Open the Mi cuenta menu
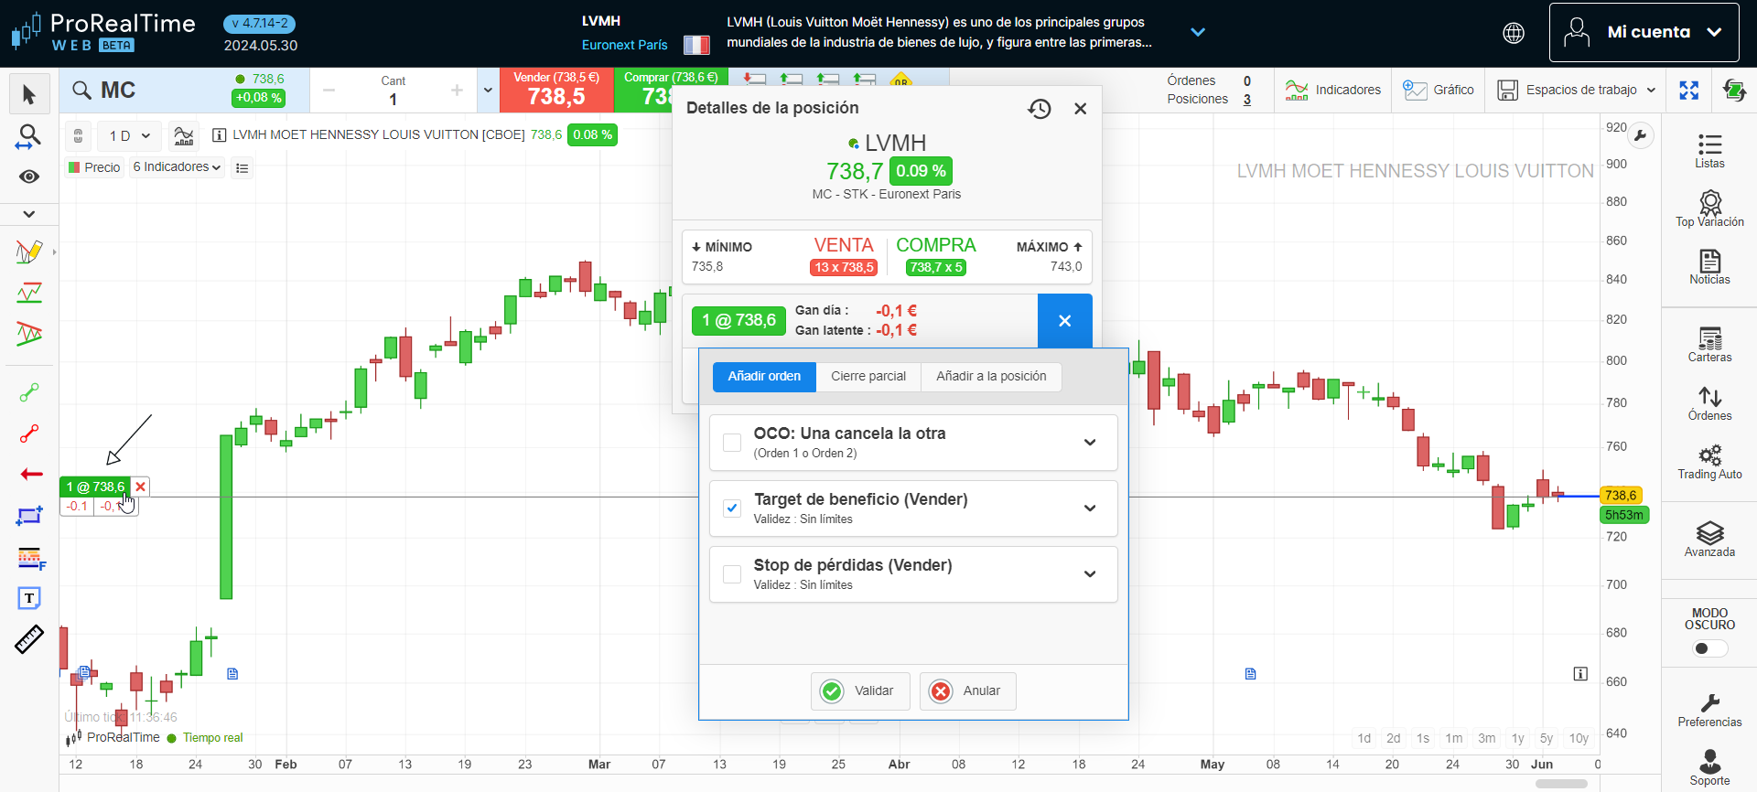 (x=1644, y=32)
